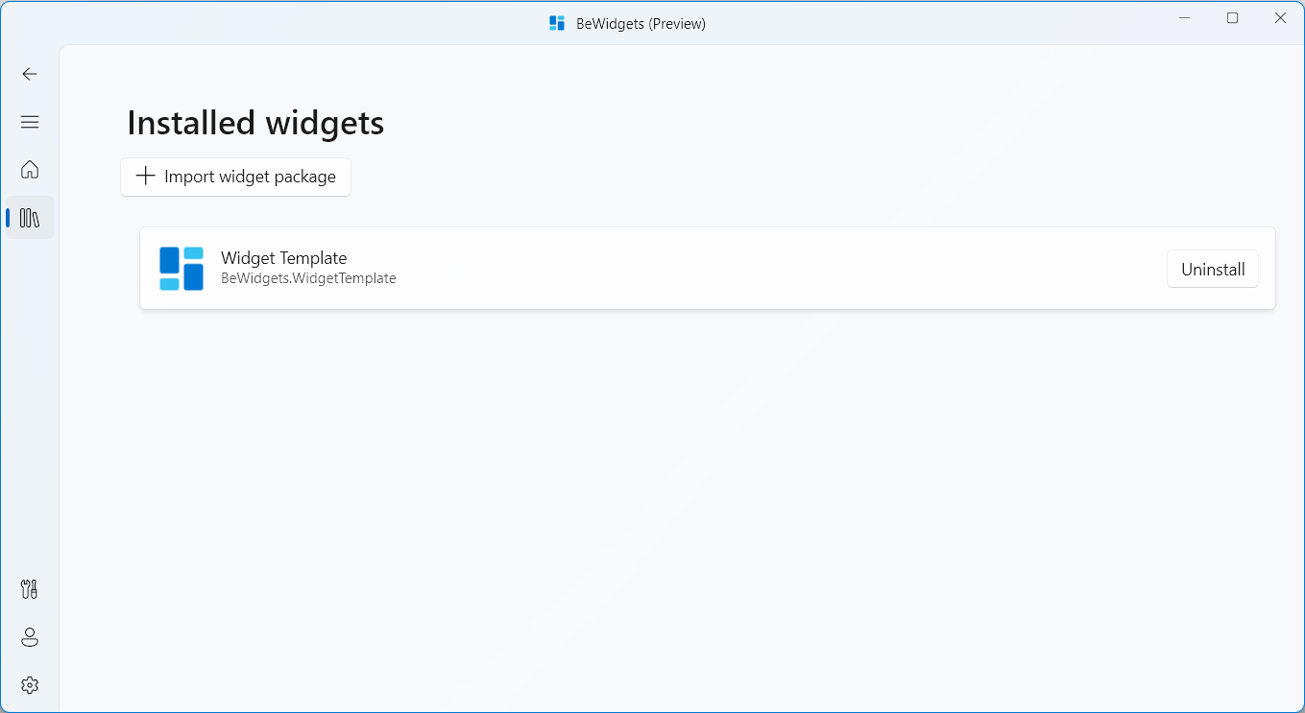Open the navigation back arrow
Screen dimensions: 1305x713
(29, 73)
